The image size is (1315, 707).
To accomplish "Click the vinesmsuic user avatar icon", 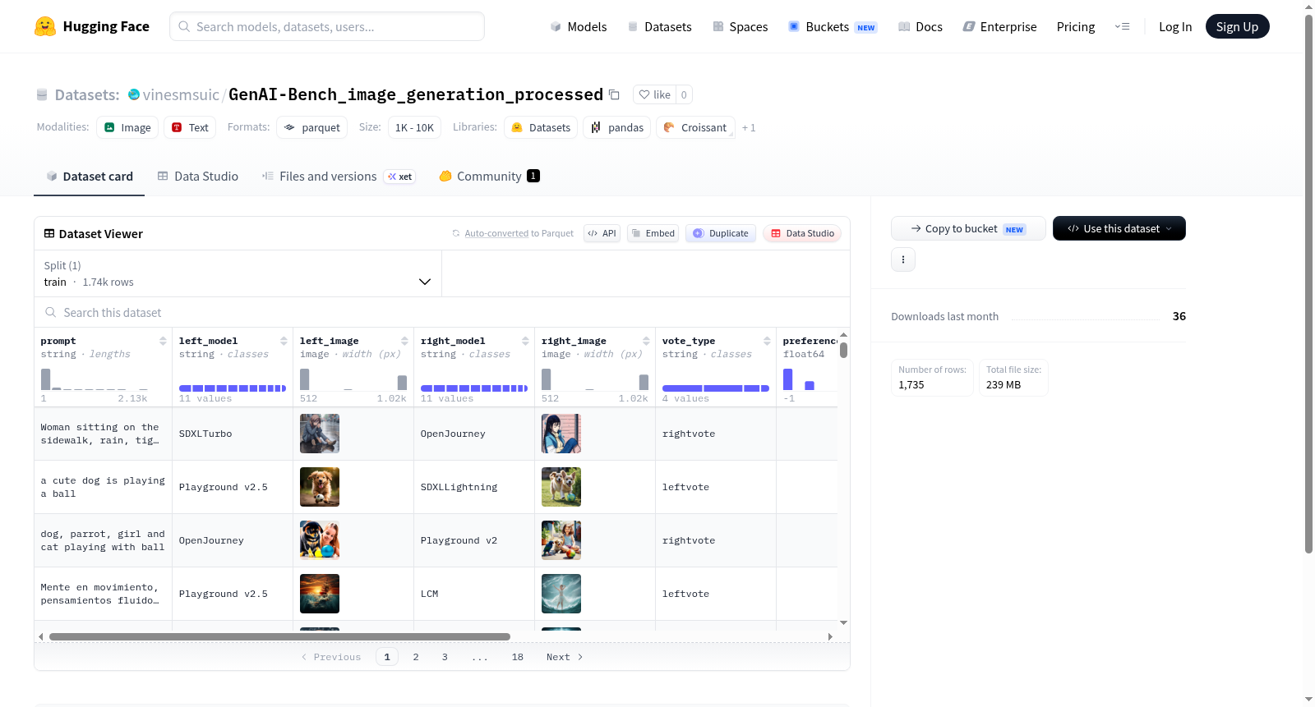I will click(134, 94).
